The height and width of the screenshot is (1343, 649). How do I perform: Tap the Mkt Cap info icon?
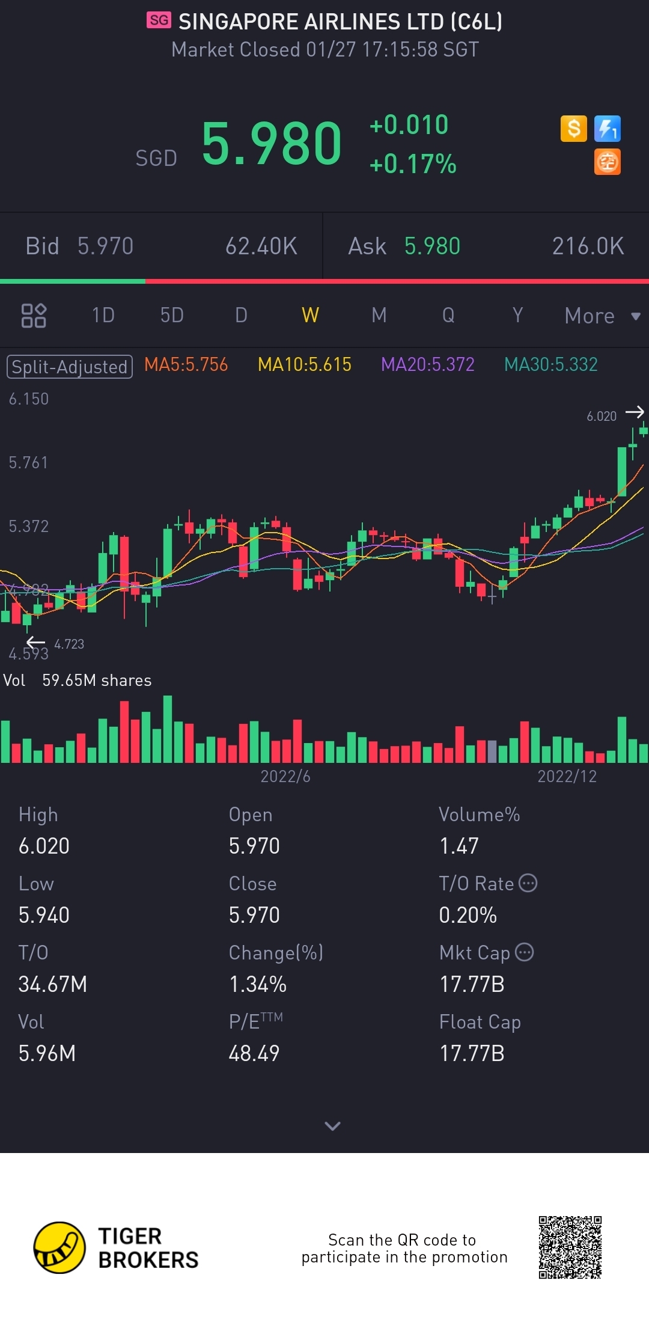[525, 952]
